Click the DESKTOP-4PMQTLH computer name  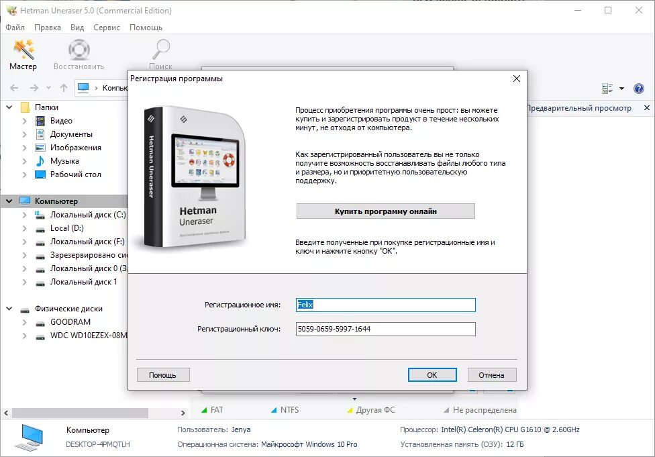pos(98,444)
